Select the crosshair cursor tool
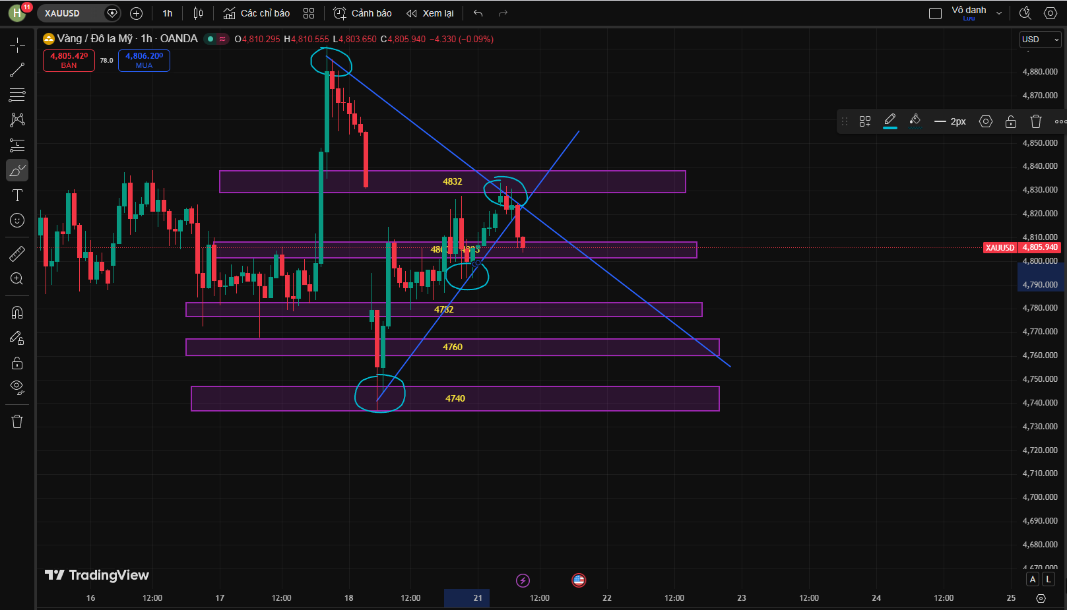 coord(17,45)
